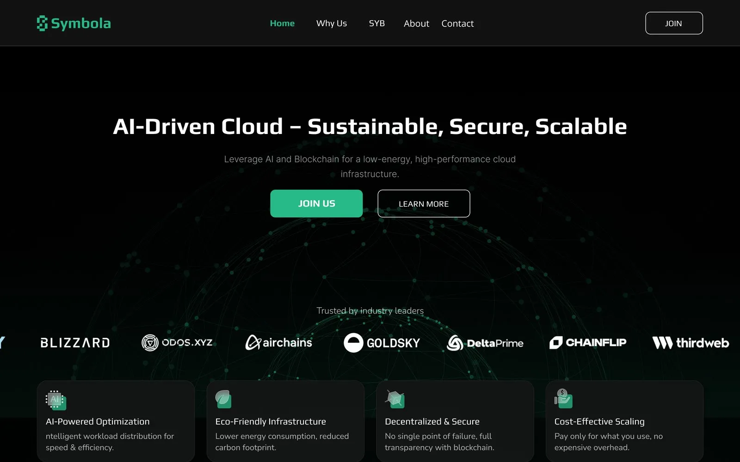Click 'ntelligent workload distribution' description text
The width and height of the screenshot is (740, 462).
pyautogui.click(x=110, y=442)
